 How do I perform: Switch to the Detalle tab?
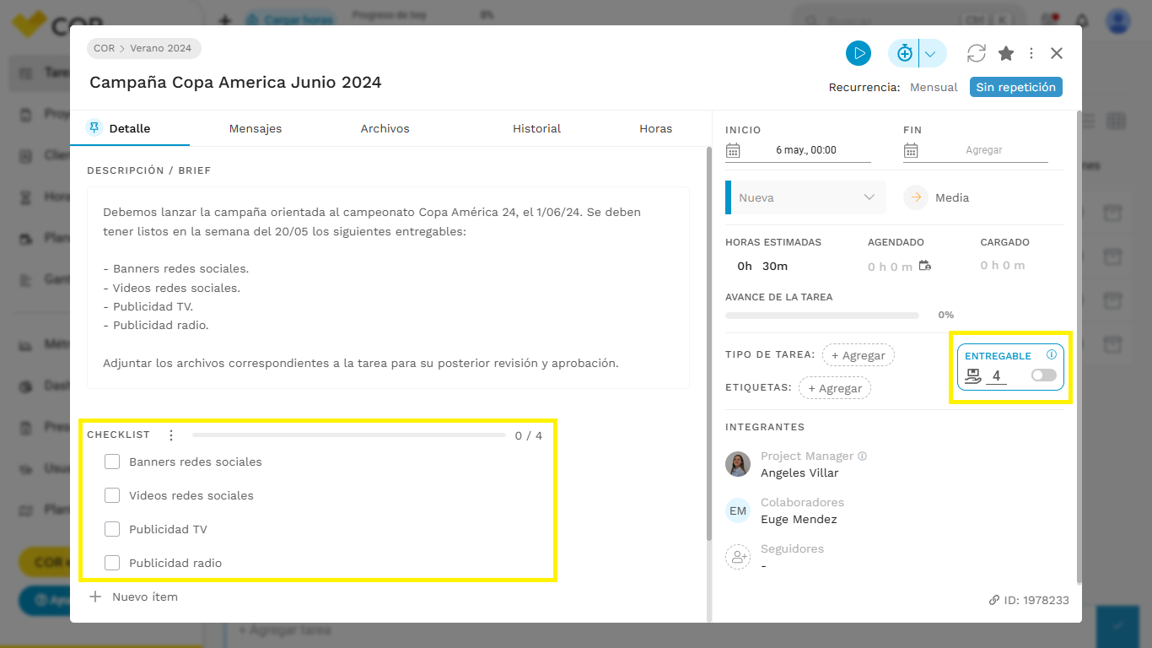pos(130,128)
